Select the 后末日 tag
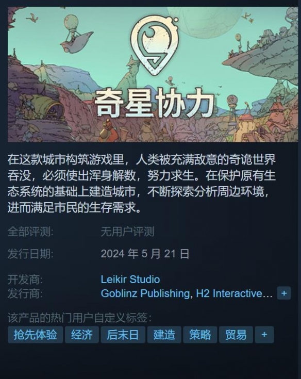301x379 pixels. [123, 335]
